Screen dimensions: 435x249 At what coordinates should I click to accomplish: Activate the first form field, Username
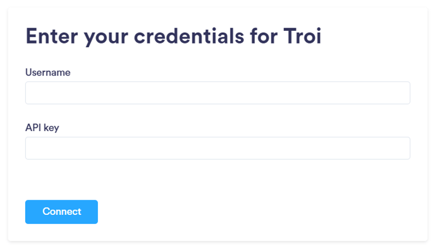(x=217, y=93)
